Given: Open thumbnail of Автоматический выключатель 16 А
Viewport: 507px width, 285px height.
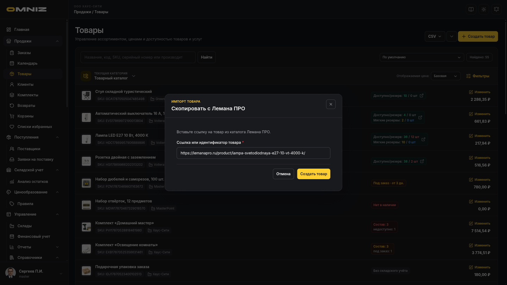Looking at the screenshot, I should click(x=86, y=118).
